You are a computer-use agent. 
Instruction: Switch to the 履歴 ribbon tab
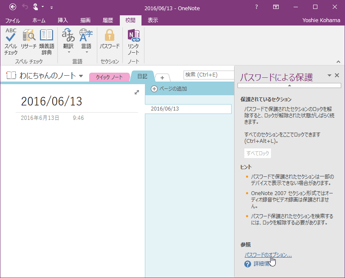point(108,20)
